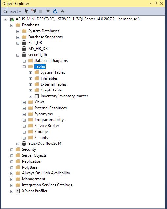
Task: Click the Refresh icon in toolbar
Action: pos(55,12)
